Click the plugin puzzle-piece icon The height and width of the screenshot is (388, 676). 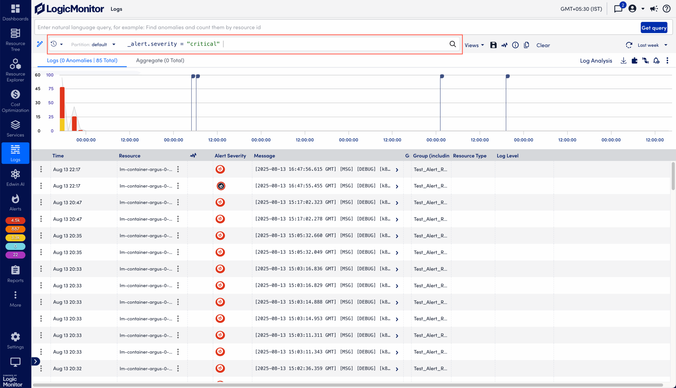tap(635, 60)
